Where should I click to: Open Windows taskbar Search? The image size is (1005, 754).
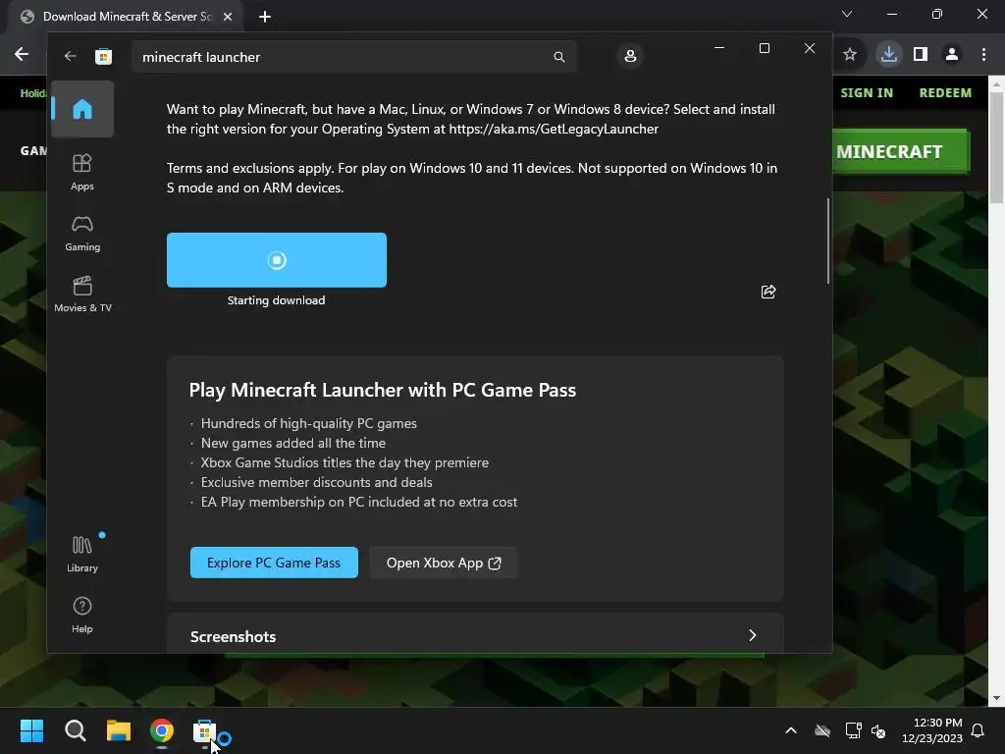(75, 730)
